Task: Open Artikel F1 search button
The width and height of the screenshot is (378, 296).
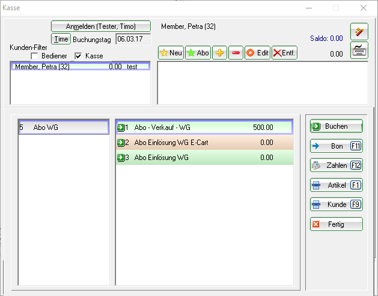Action: point(337,185)
